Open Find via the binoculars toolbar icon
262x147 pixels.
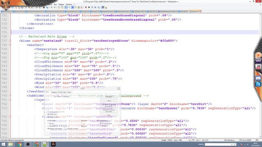44,7
